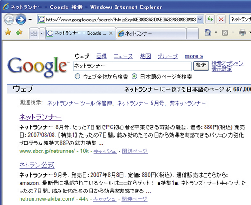Image resolution: width=251 pixels, height=205 pixels.
Task: Expand the address bar URL dropdown
Action: coord(200,20)
